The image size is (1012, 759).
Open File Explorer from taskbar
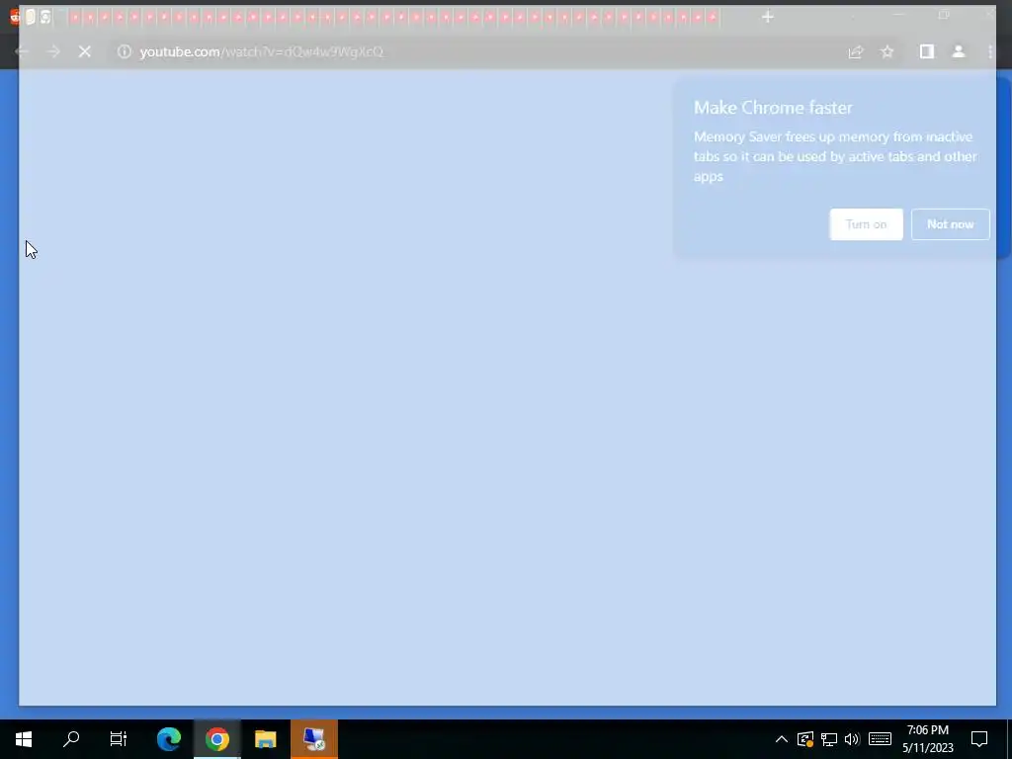point(265,739)
